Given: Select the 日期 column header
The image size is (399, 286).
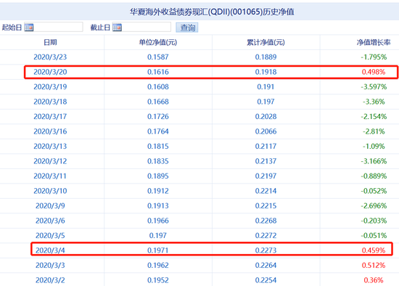Looking at the screenshot, I should [50, 42].
